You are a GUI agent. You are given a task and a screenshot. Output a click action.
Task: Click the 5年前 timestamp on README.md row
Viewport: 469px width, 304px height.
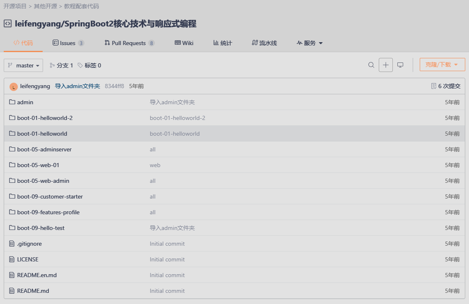pyautogui.click(x=452, y=291)
